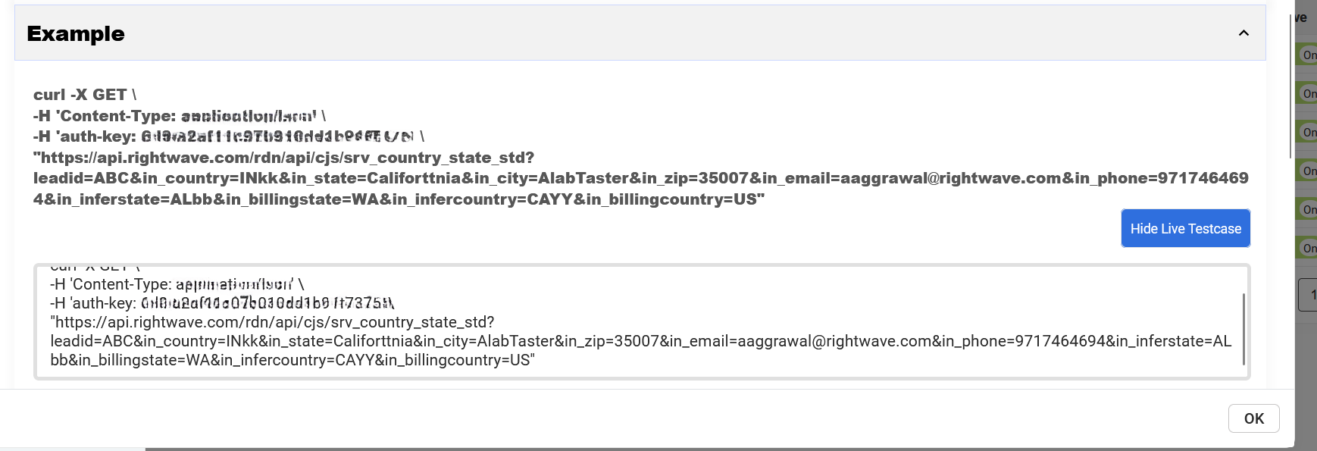Toggle the fifth "On" switch in the background list
This screenshot has height=451, width=1317.
pos(1308,209)
